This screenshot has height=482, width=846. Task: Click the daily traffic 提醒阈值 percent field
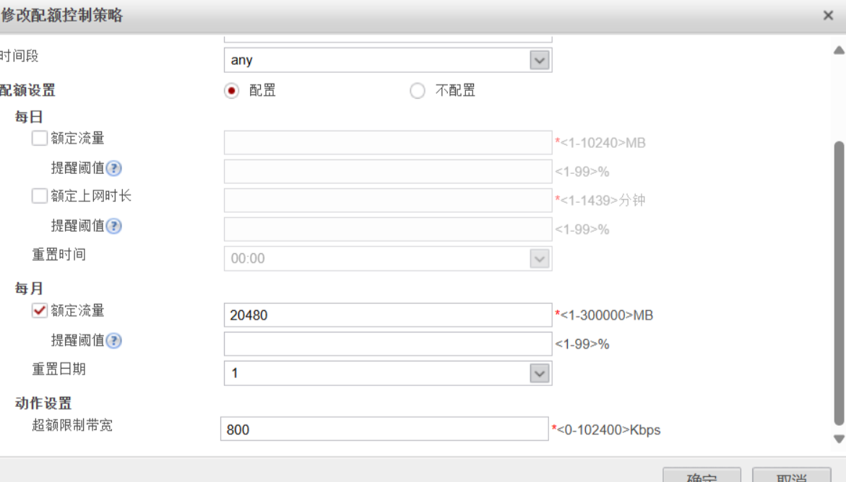[388, 172]
